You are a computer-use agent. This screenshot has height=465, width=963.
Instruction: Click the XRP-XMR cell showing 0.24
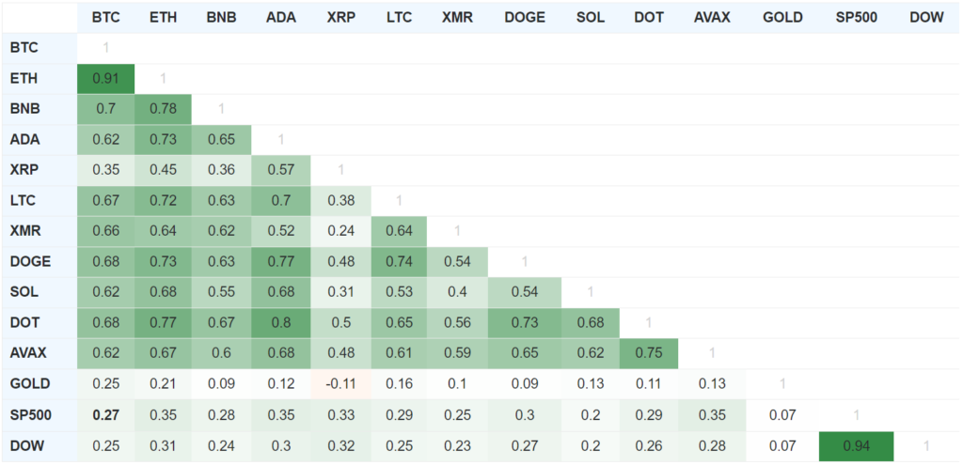tap(340, 231)
